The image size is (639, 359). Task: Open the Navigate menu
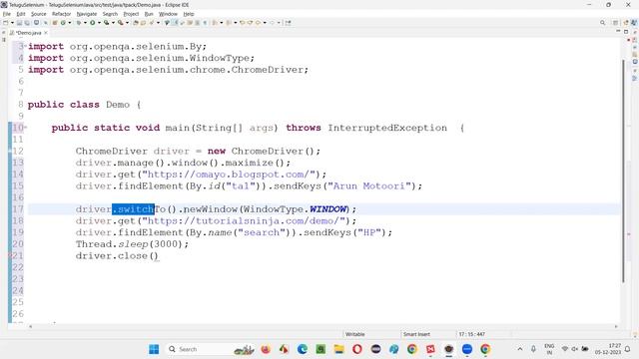click(87, 14)
